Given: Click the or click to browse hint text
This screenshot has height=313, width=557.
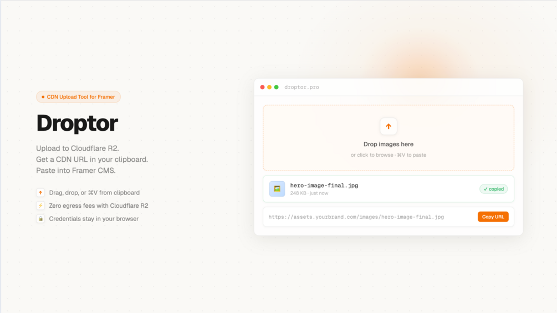Looking at the screenshot, I should 389,155.
